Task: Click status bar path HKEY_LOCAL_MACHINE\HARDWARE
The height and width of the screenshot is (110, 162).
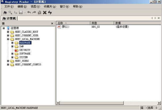Action: point(19,108)
